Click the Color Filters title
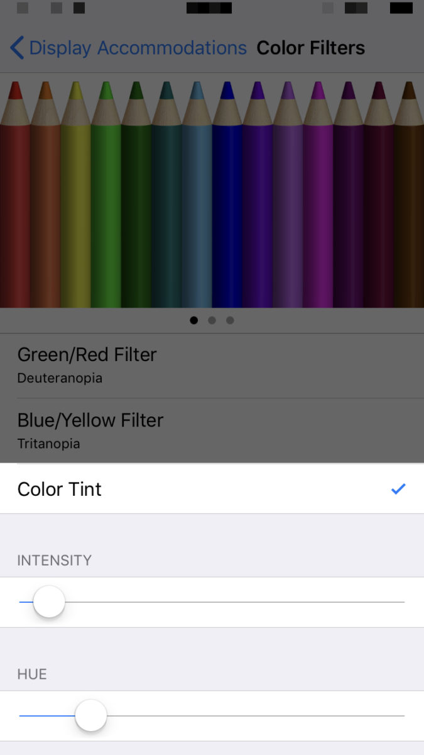This screenshot has height=755, width=424. [310, 47]
